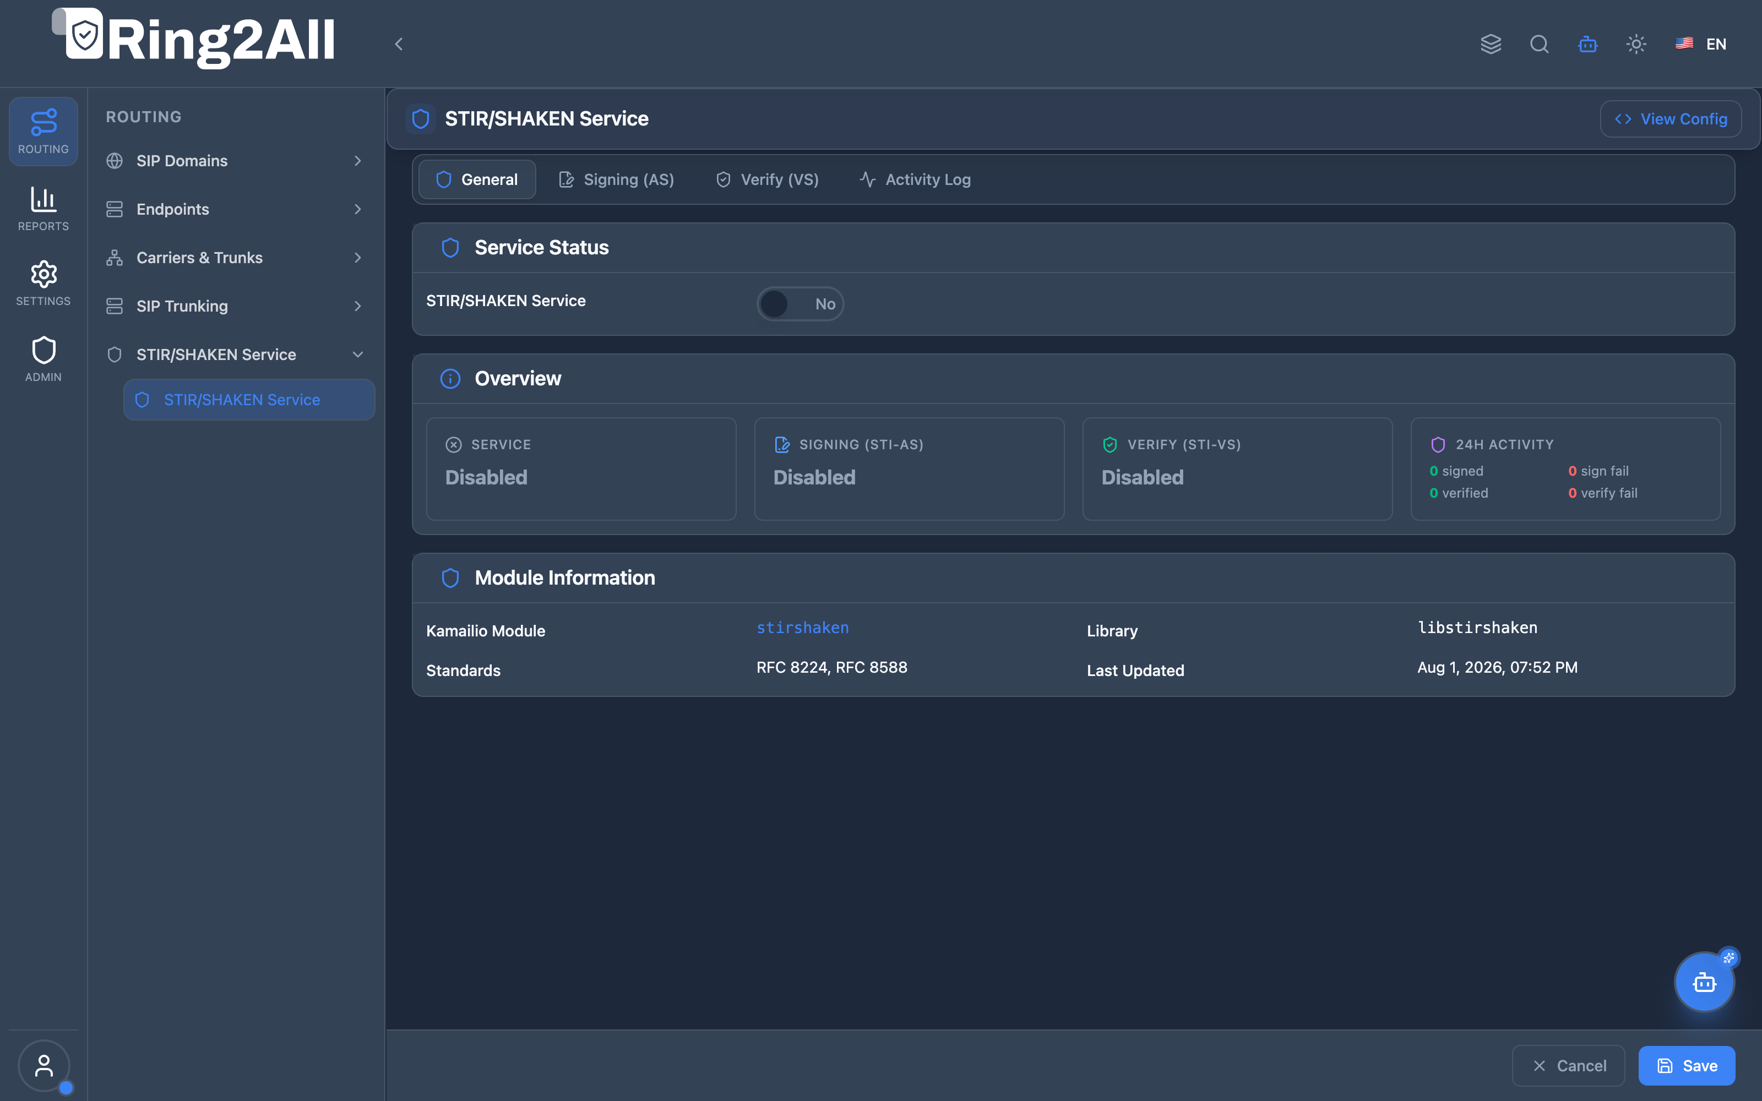The image size is (1762, 1101).
Task: Click the Verify (STI-VS) overview card
Action: pos(1237,469)
